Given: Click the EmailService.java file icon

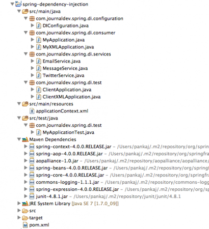Looking at the screenshot, I should tap(39, 61).
